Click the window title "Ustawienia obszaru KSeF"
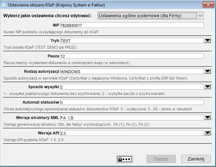The image size is (216, 167). click(57, 5)
